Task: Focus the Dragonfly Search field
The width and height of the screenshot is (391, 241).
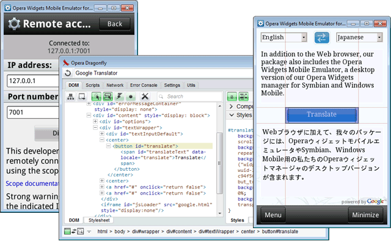Action: [x=190, y=97]
